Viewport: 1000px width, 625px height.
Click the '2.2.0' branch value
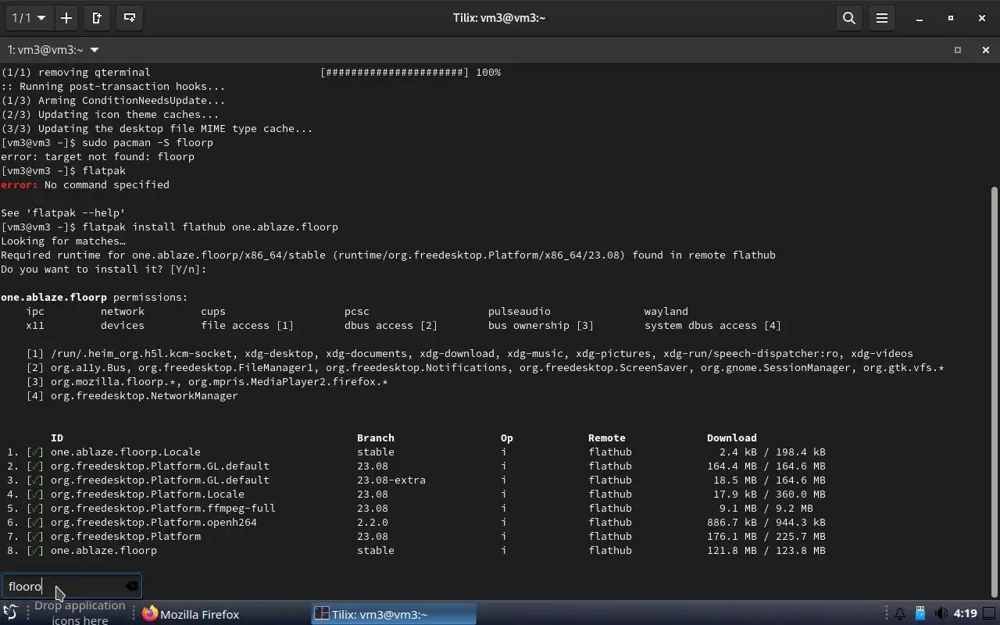373,523
